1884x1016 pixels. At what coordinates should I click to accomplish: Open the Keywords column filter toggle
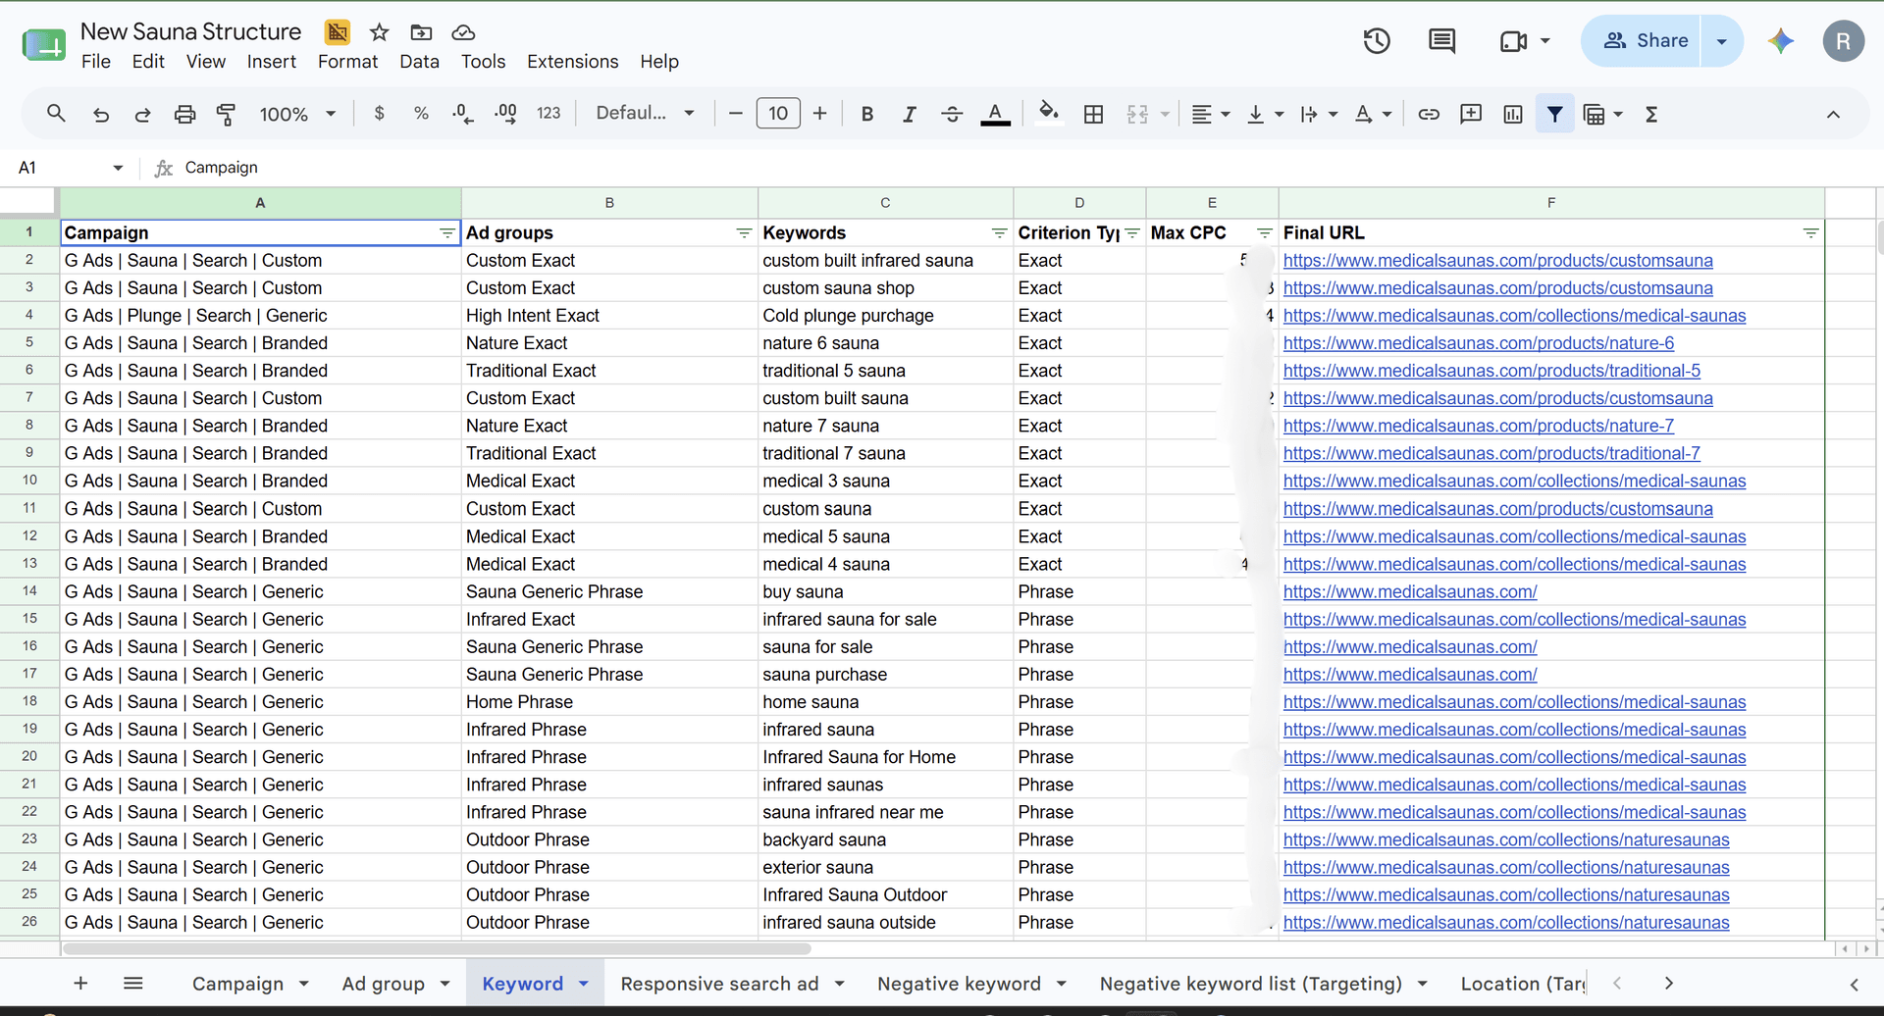(999, 233)
